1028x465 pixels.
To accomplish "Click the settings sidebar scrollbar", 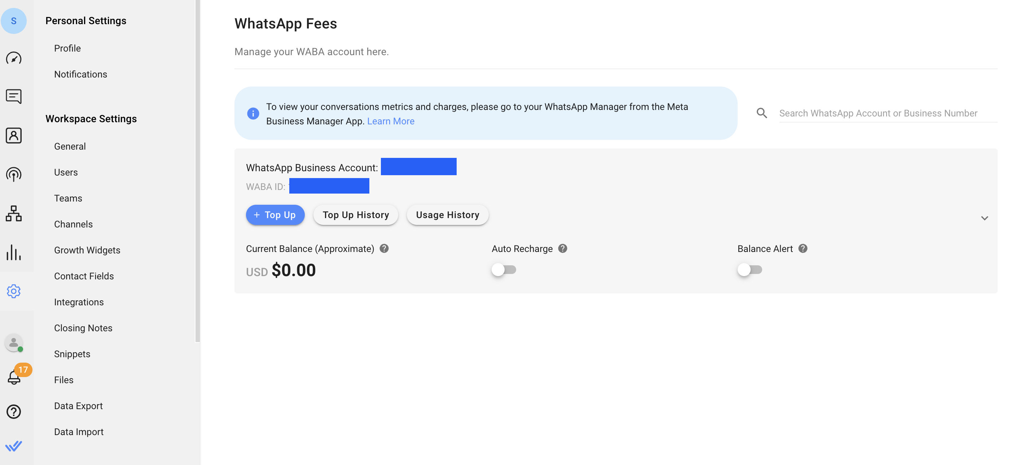I will (197, 171).
